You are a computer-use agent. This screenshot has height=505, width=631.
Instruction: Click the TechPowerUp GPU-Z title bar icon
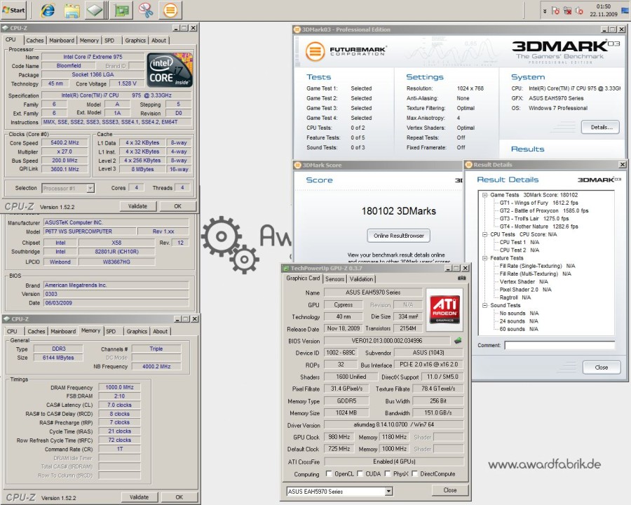285,268
